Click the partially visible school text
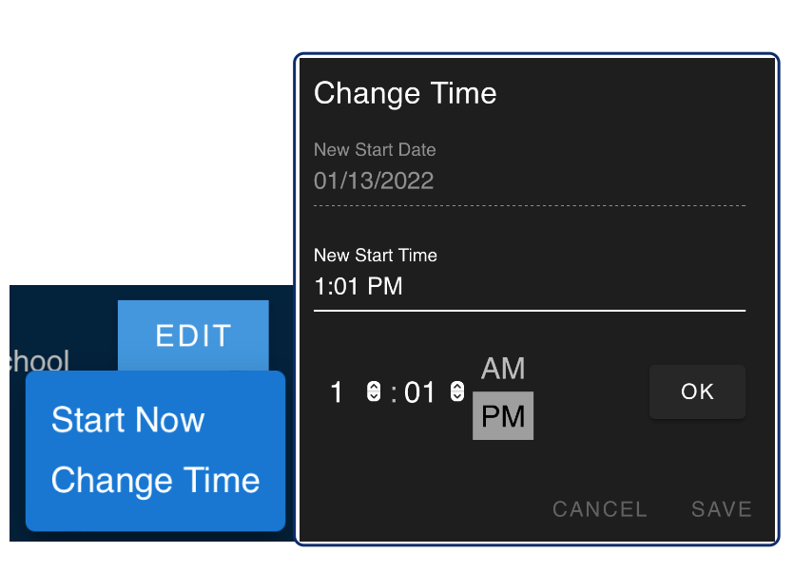This screenshot has height=572, width=794. point(40,361)
